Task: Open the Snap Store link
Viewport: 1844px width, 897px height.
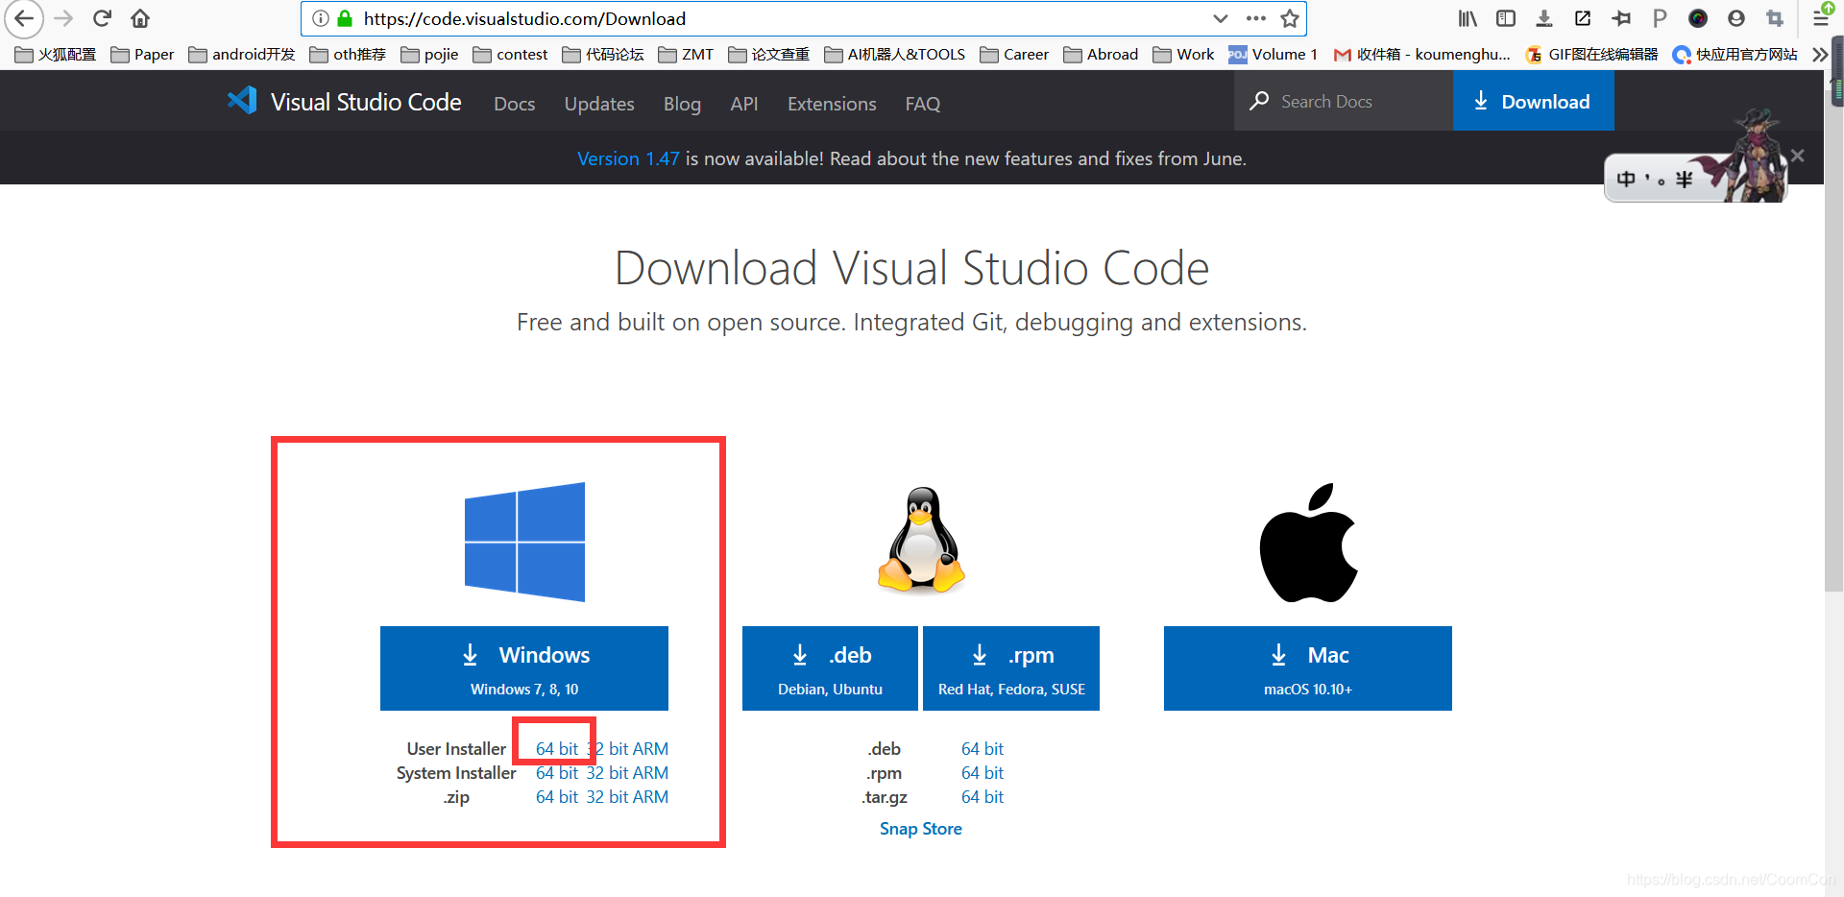Action: coord(921,829)
